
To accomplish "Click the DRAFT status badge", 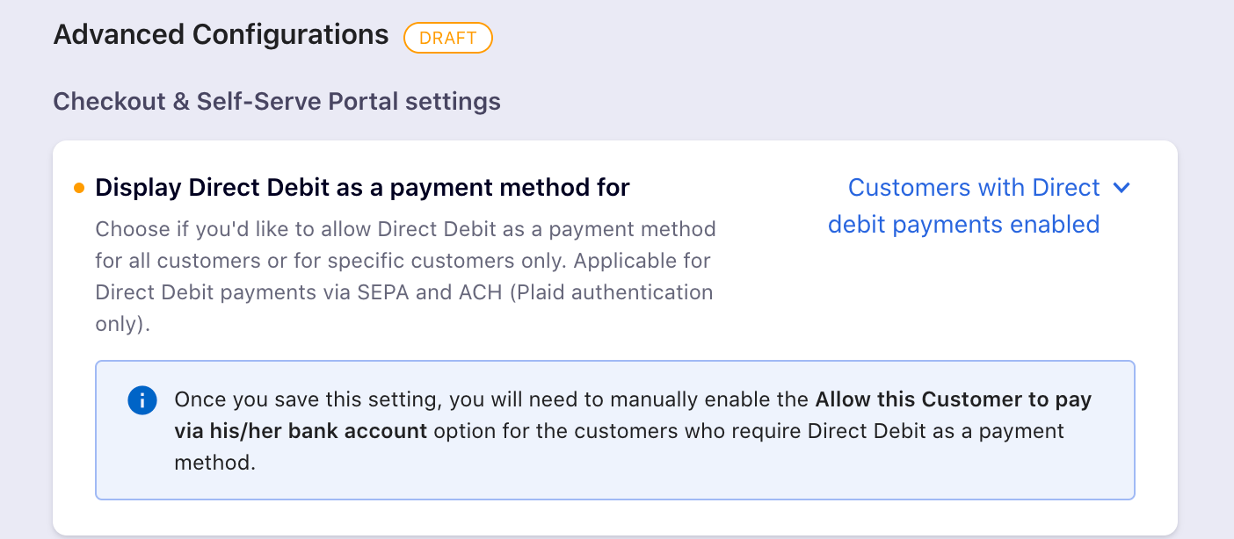I will pyautogui.click(x=448, y=38).
